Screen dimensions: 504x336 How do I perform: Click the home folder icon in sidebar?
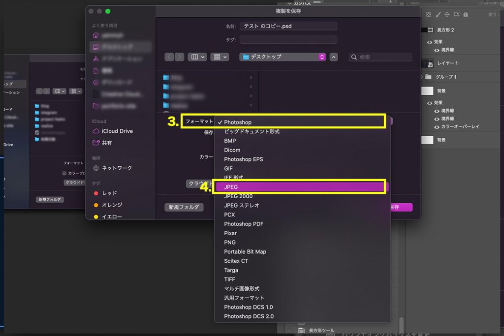(x=96, y=35)
